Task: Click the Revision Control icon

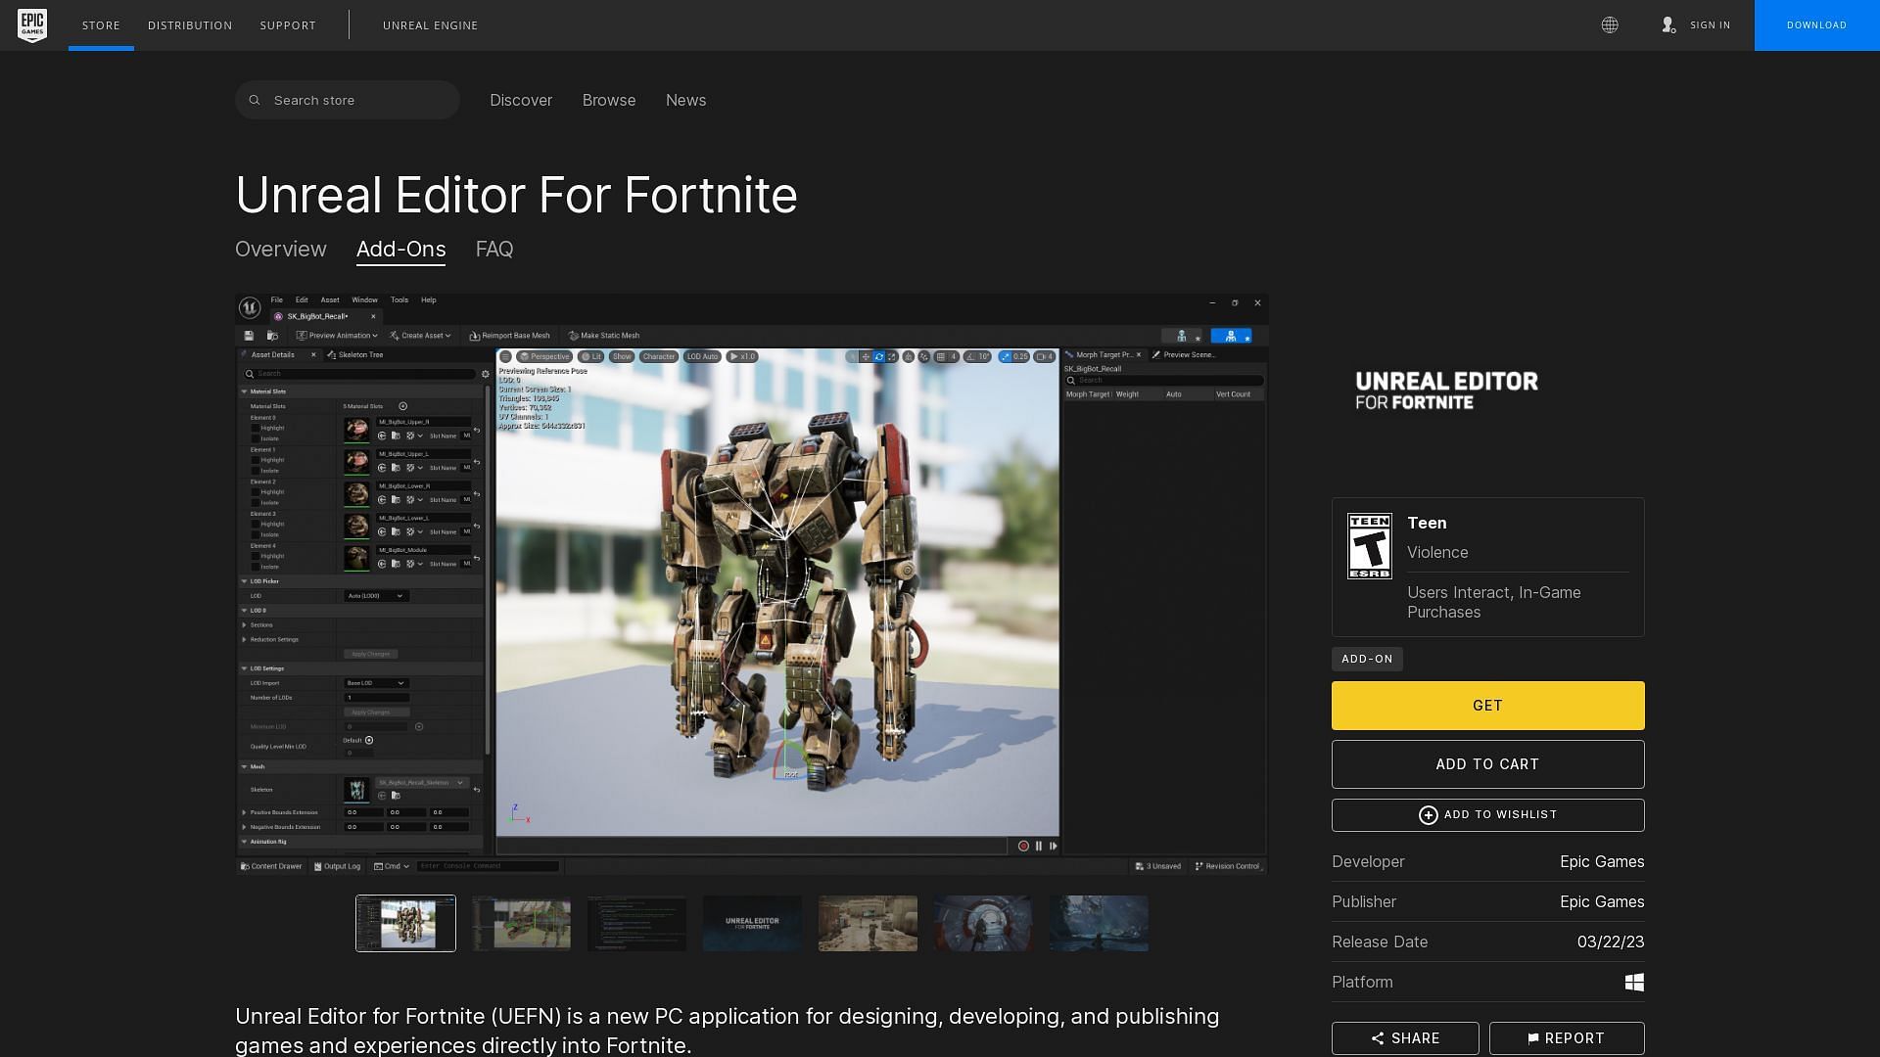Action: pos(1196,866)
